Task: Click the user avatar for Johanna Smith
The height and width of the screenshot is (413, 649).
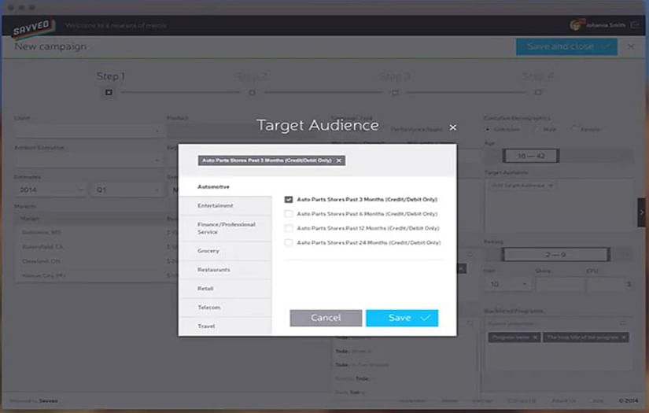Action: (576, 25)
